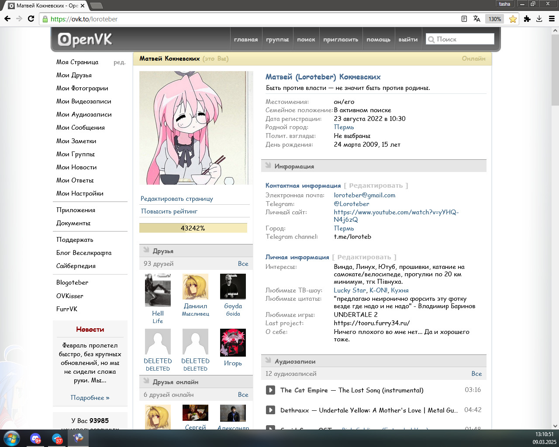Image resolution: width=559 pixels, height=447 pixels.
Task: Collapse the Друзья section header arrow
Action: click(x=146, y=251)
